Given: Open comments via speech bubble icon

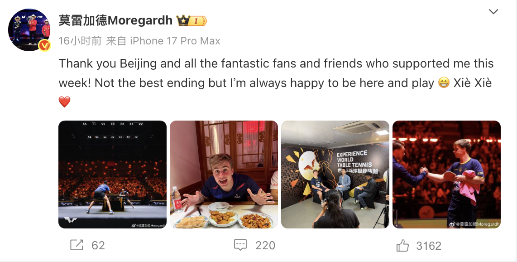Looking at the screenshot, I should [240, 245].
